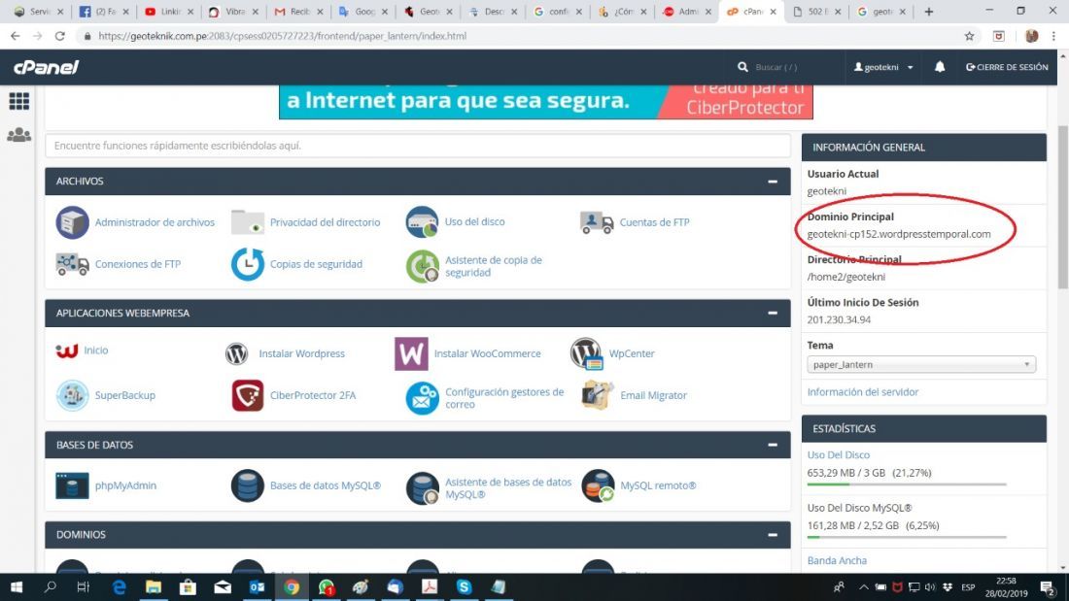The height and width of the screenshot is (601, 1069).
Task: Open the SuperBackup icon
Action: tap(72, 396)
